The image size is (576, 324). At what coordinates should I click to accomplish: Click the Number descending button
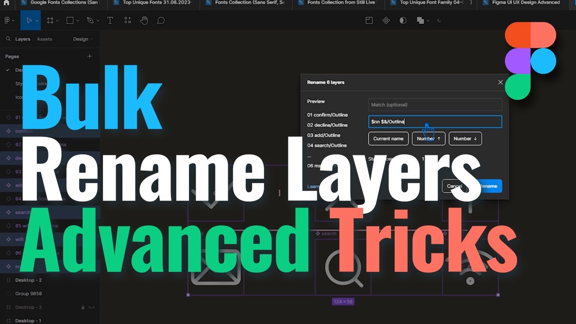pos(465,139)
